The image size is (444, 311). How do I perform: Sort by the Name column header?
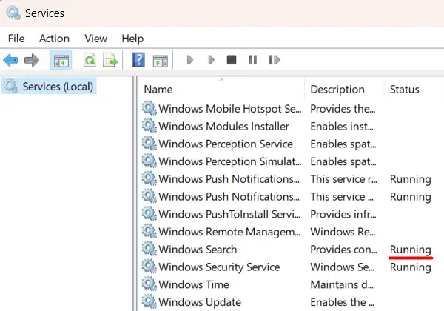[x=158, y=90]
